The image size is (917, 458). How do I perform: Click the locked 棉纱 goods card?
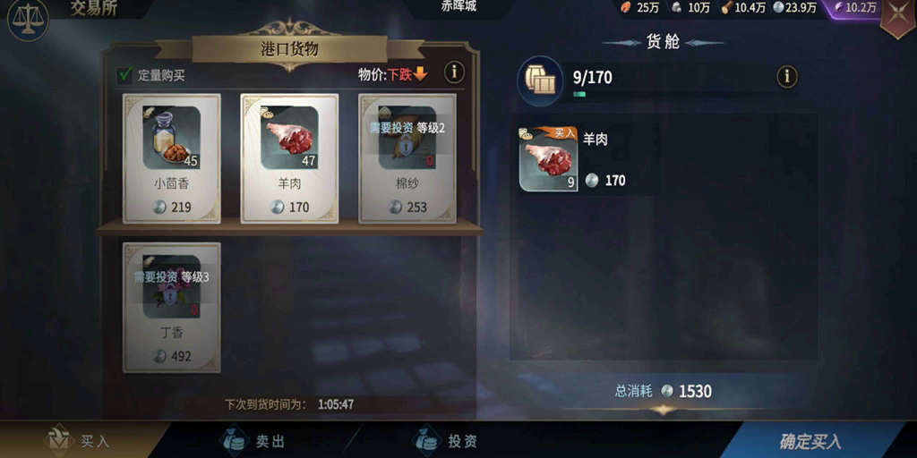point(407,158)
